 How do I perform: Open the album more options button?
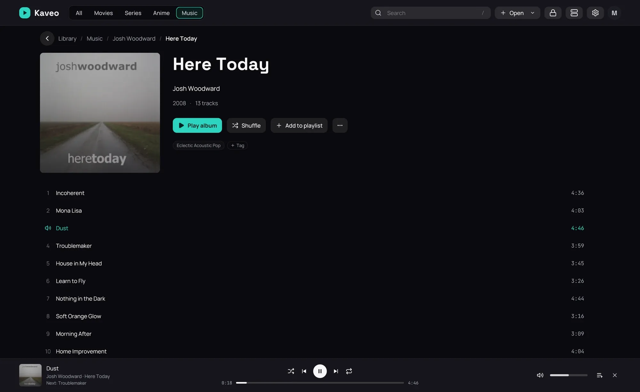340,125
